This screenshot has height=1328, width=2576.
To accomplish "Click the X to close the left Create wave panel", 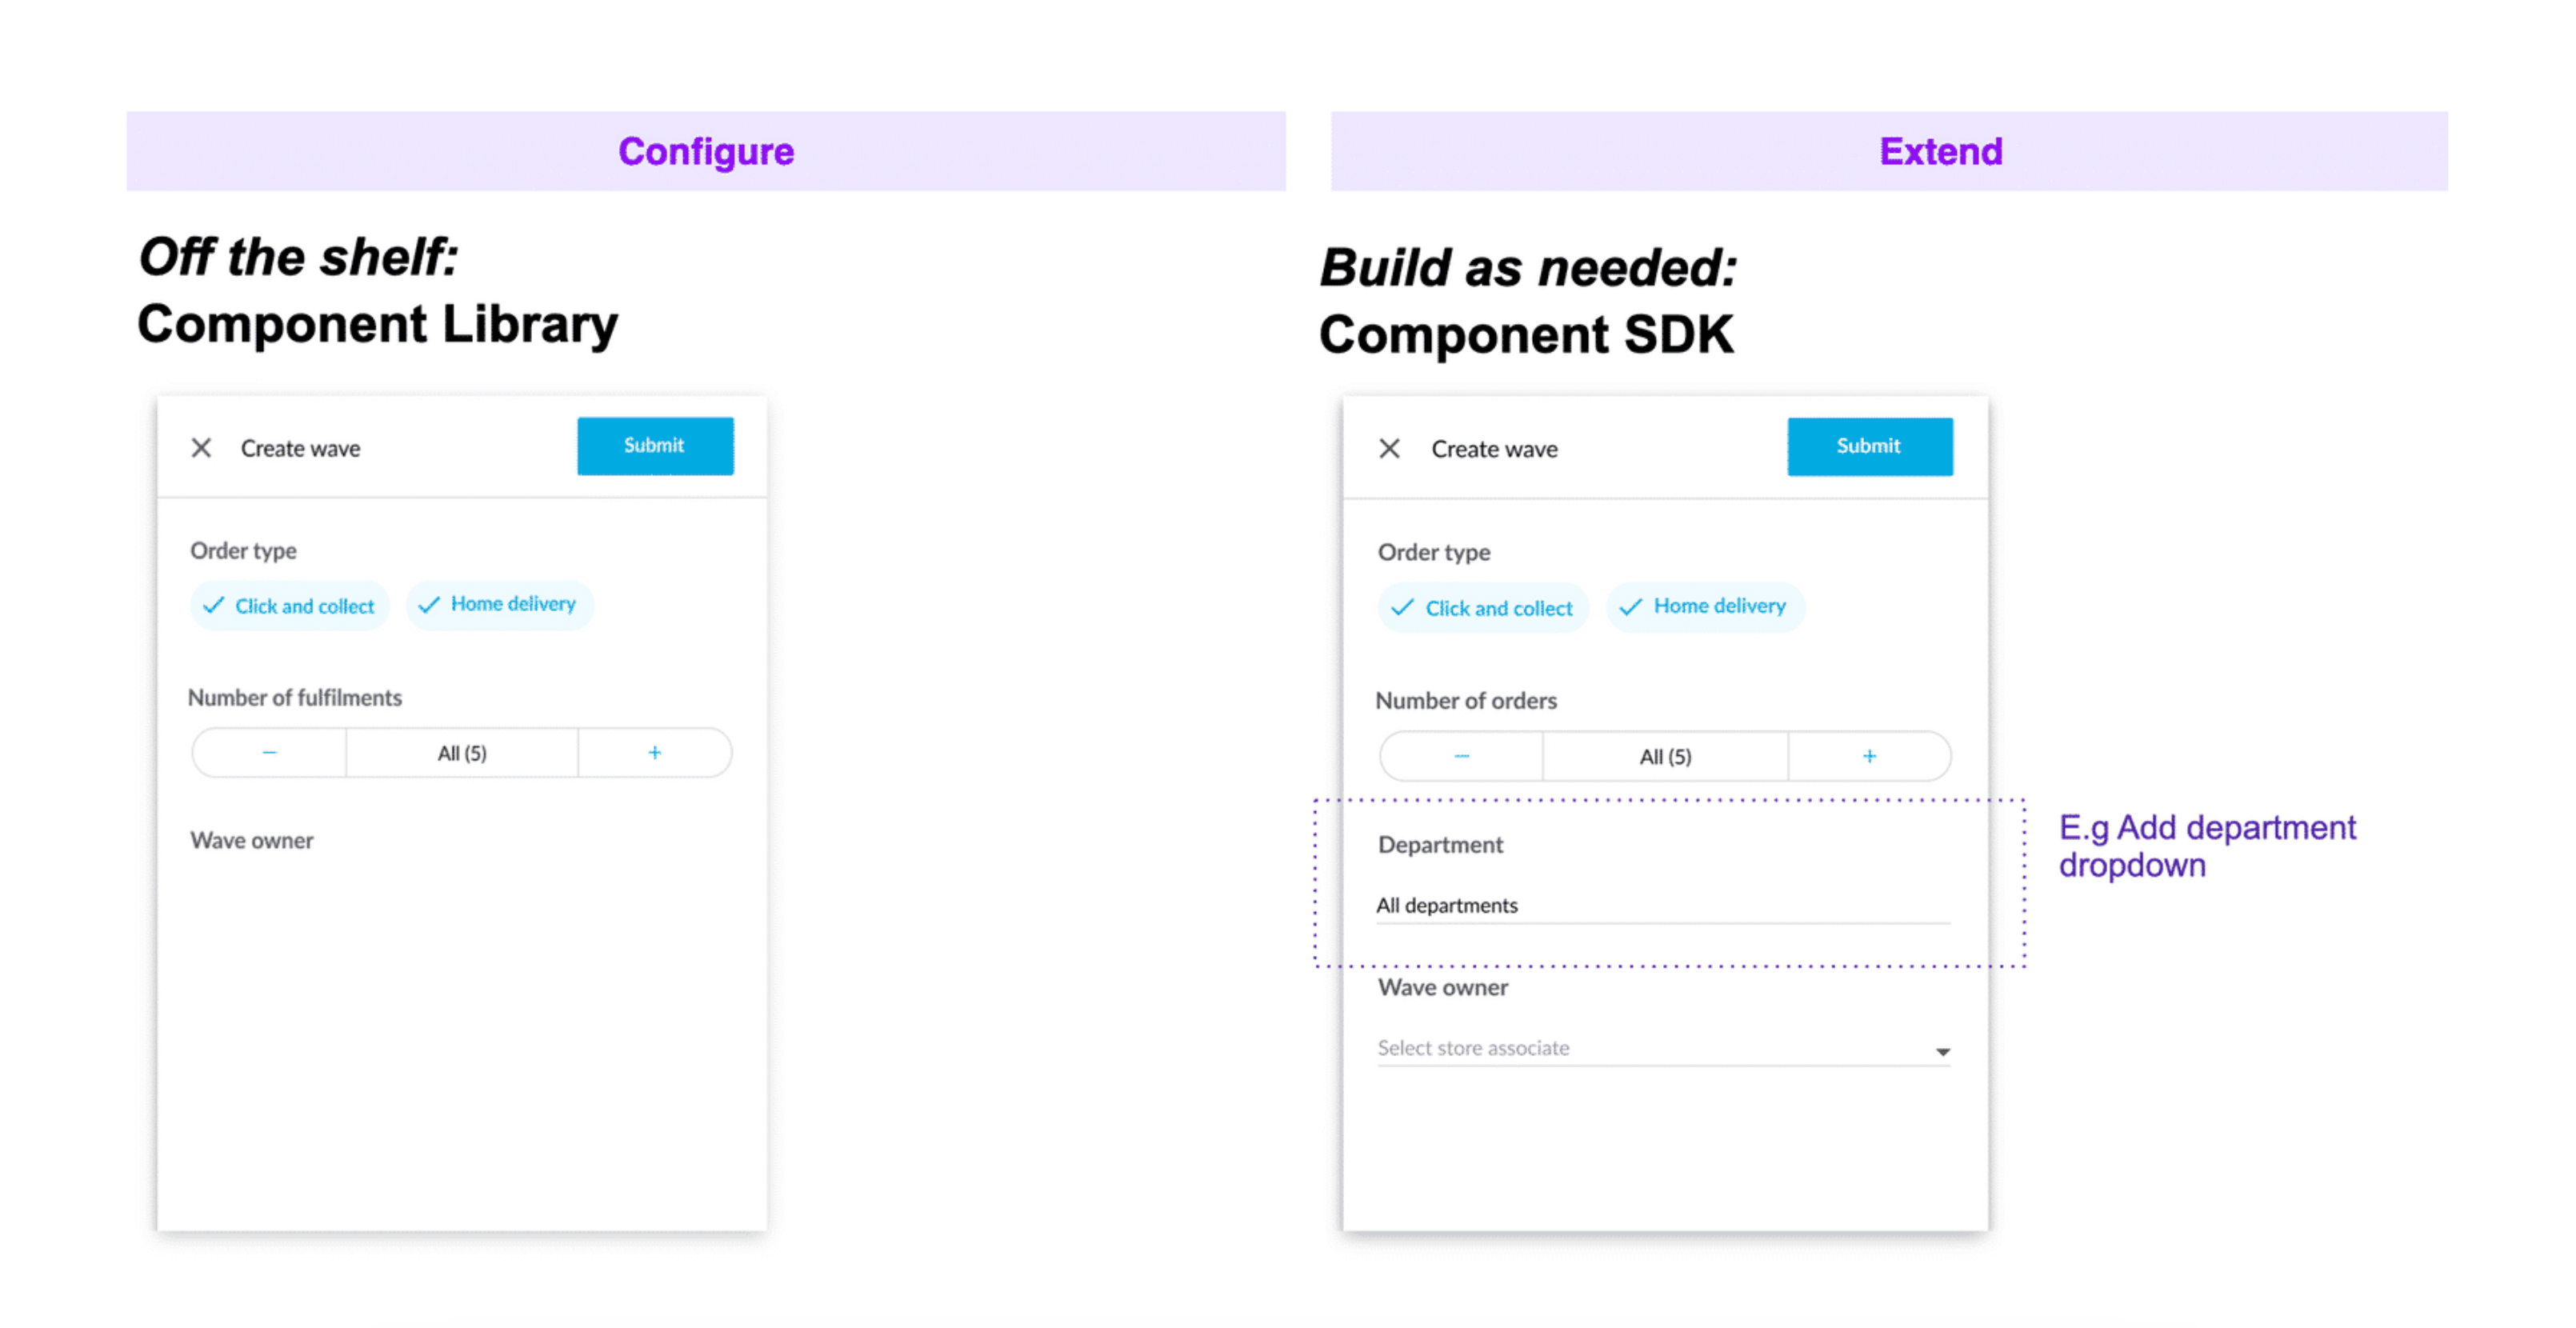I will pos(202,448).
